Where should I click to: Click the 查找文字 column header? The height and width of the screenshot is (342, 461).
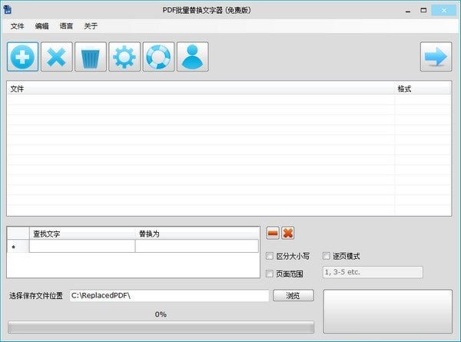click(82, 234)
